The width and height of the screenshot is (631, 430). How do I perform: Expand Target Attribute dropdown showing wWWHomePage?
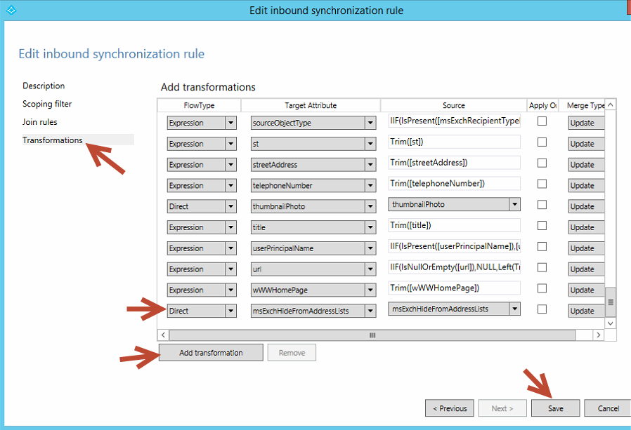coord(370,290)
